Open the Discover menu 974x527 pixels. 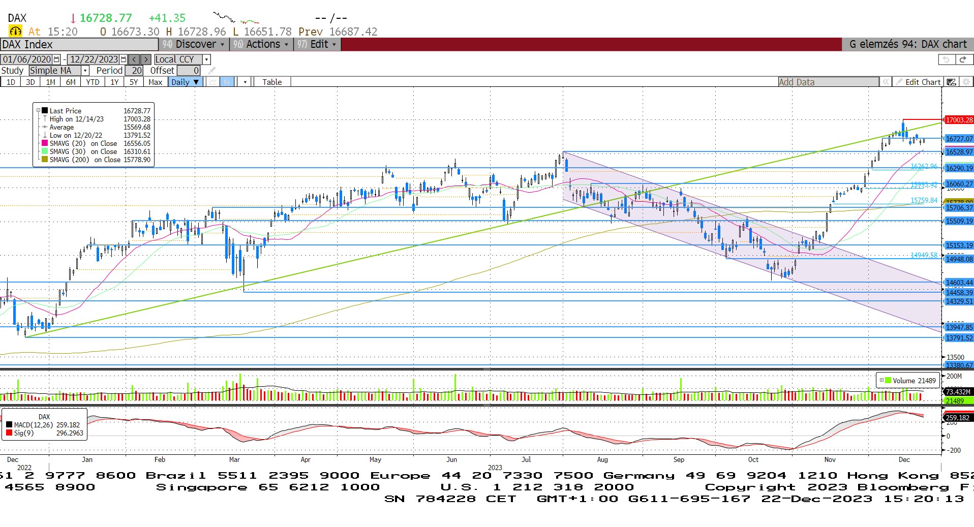194,44
